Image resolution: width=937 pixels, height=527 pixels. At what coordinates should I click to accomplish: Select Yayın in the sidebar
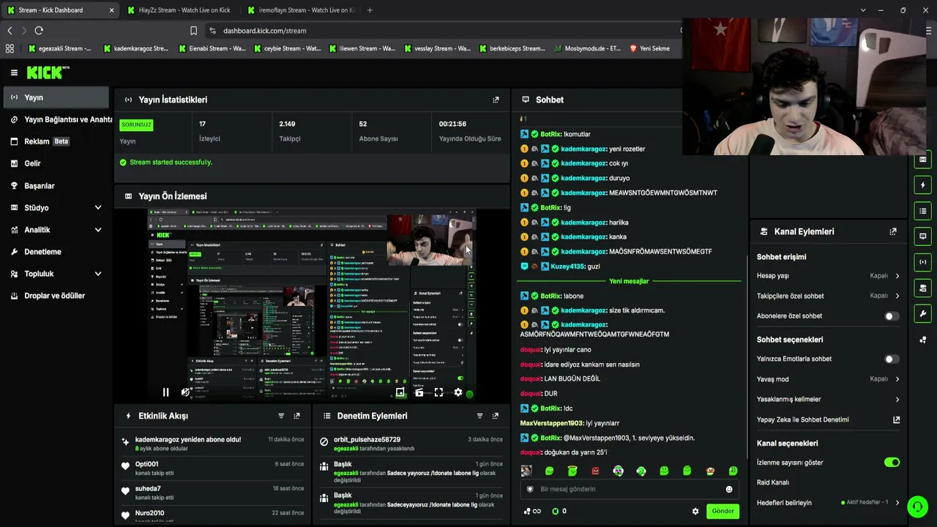[56, 97]
